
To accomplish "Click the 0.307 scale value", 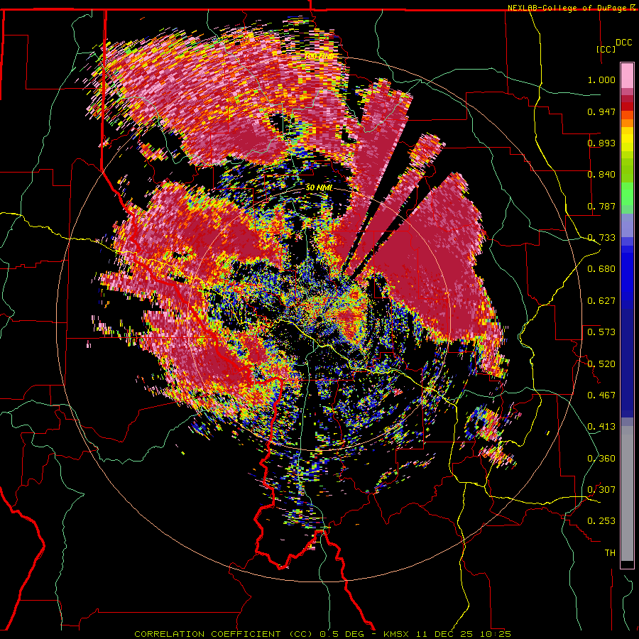I will click(601, 489).
